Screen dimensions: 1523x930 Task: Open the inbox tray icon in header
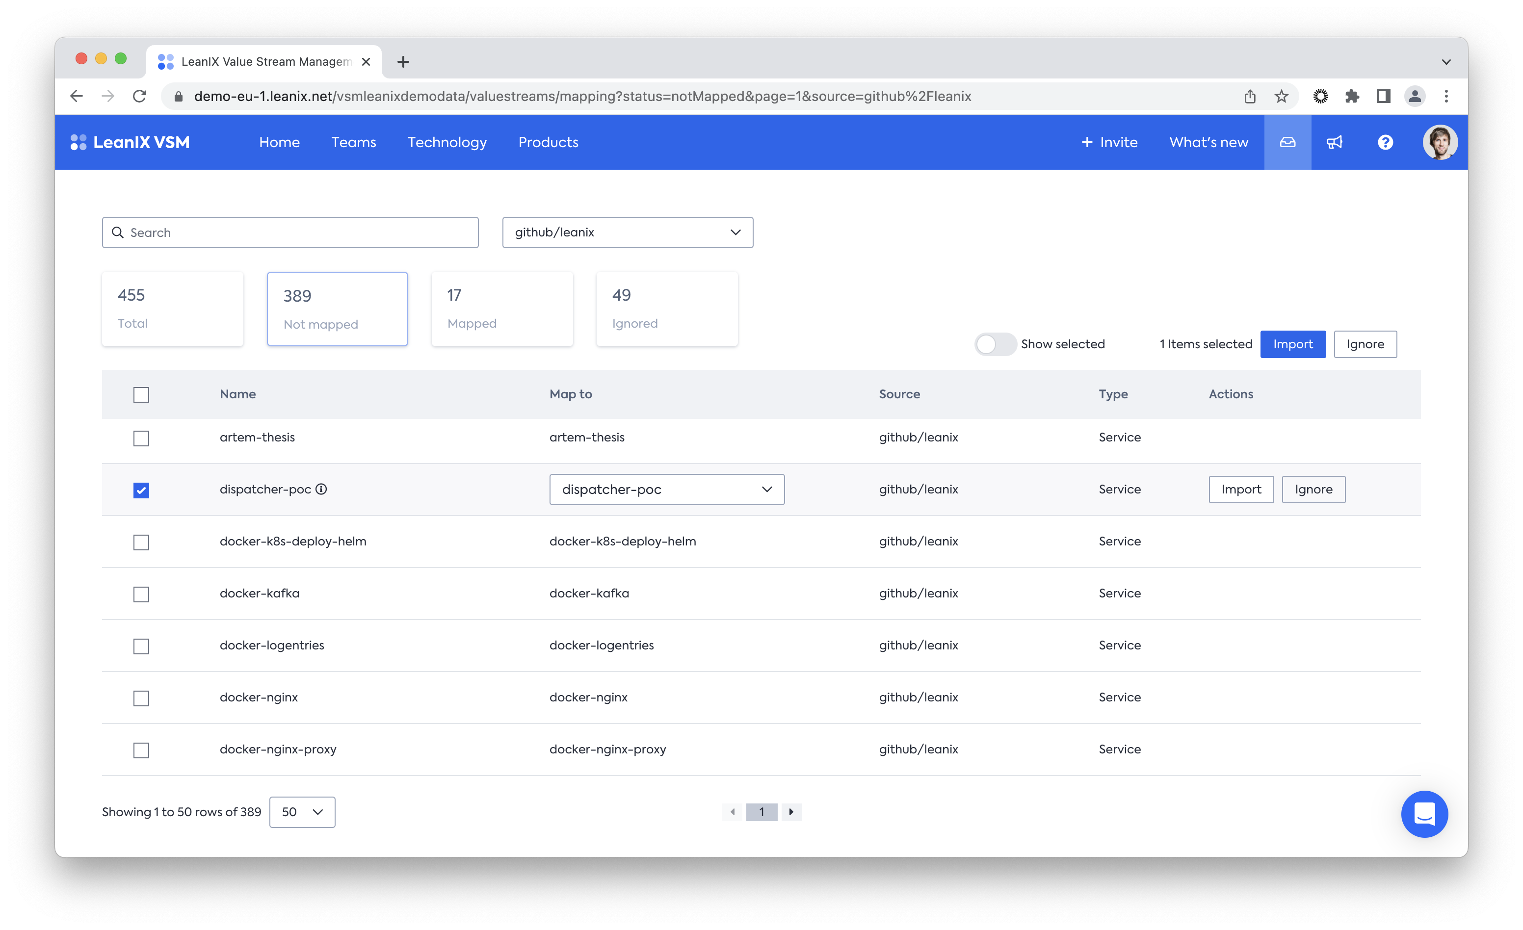(1287, 142)
